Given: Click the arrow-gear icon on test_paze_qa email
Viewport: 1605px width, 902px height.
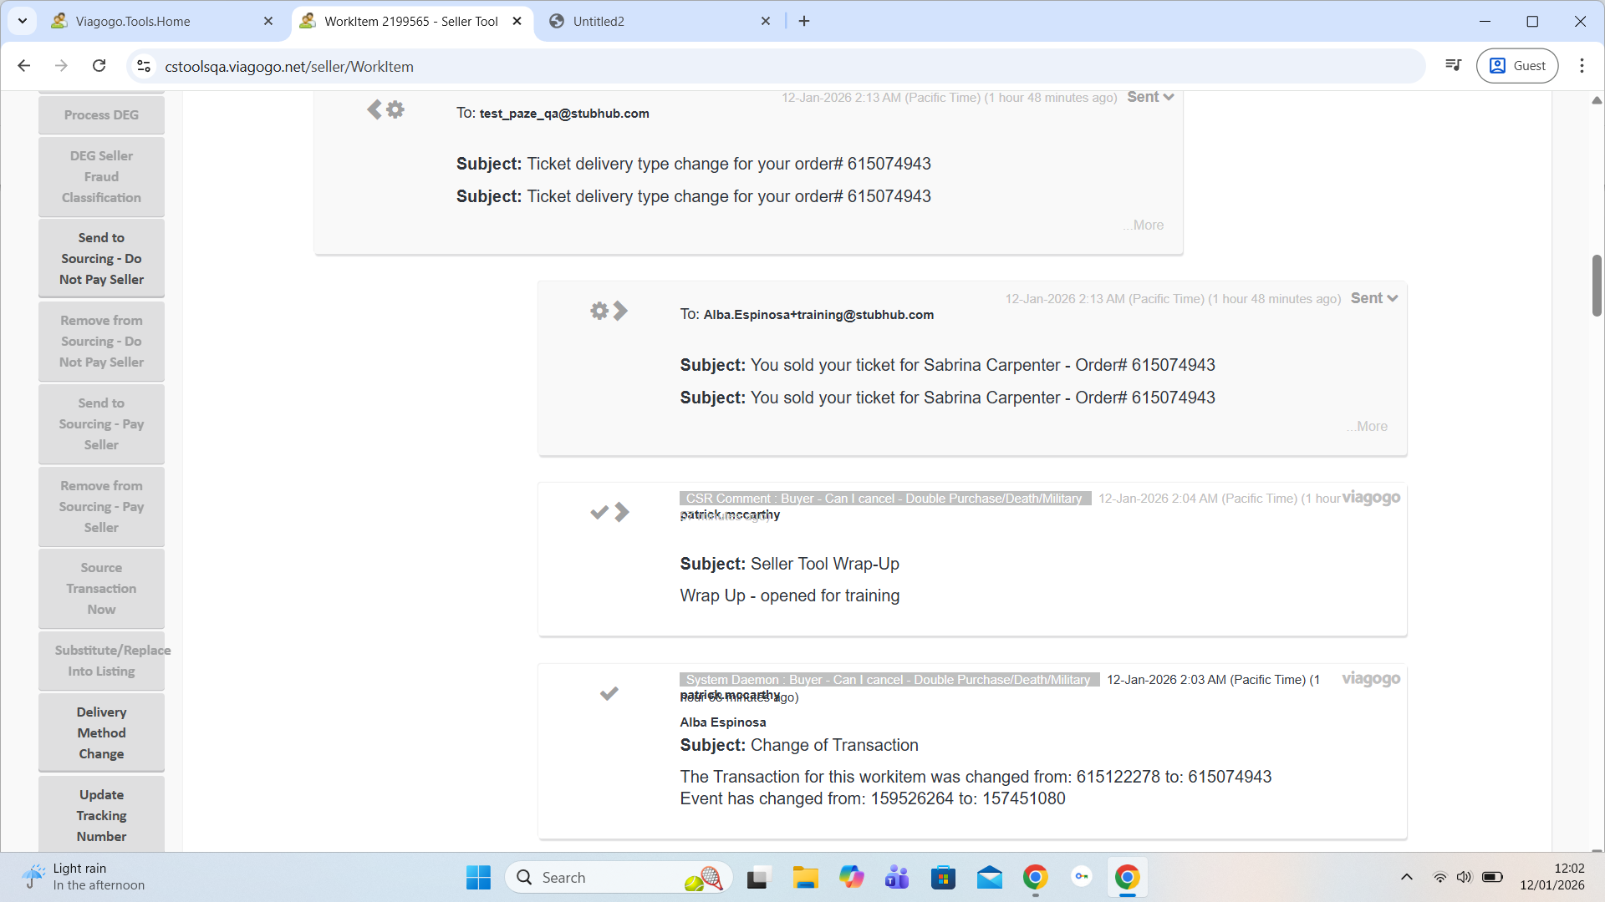Looking at the screenshot, I should 385,109.
